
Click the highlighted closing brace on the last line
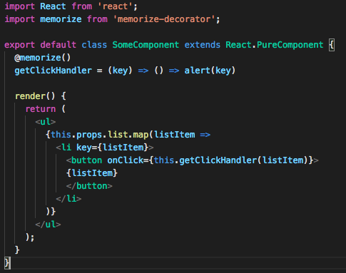pyautogui.click(x=7, y=263)
